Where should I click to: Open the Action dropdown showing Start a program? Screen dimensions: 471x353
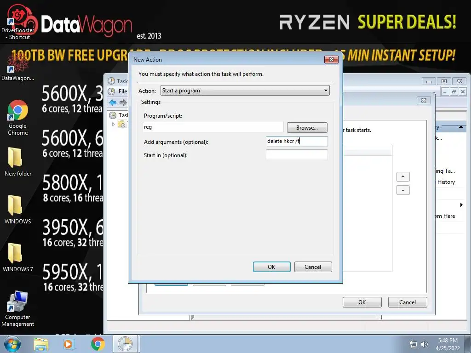pyautogui.click(x=245, y=91)
